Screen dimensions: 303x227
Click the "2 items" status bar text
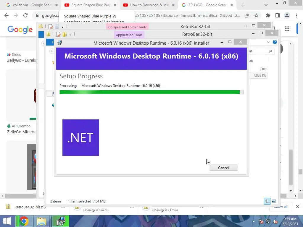(x=56, y=201)
